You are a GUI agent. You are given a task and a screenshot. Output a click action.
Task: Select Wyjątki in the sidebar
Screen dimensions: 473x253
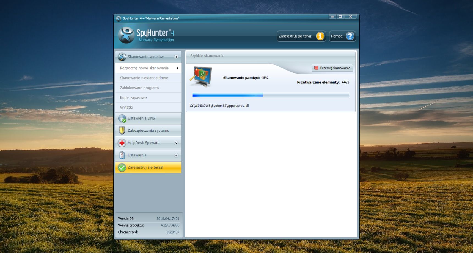click(x=148, y=108)
